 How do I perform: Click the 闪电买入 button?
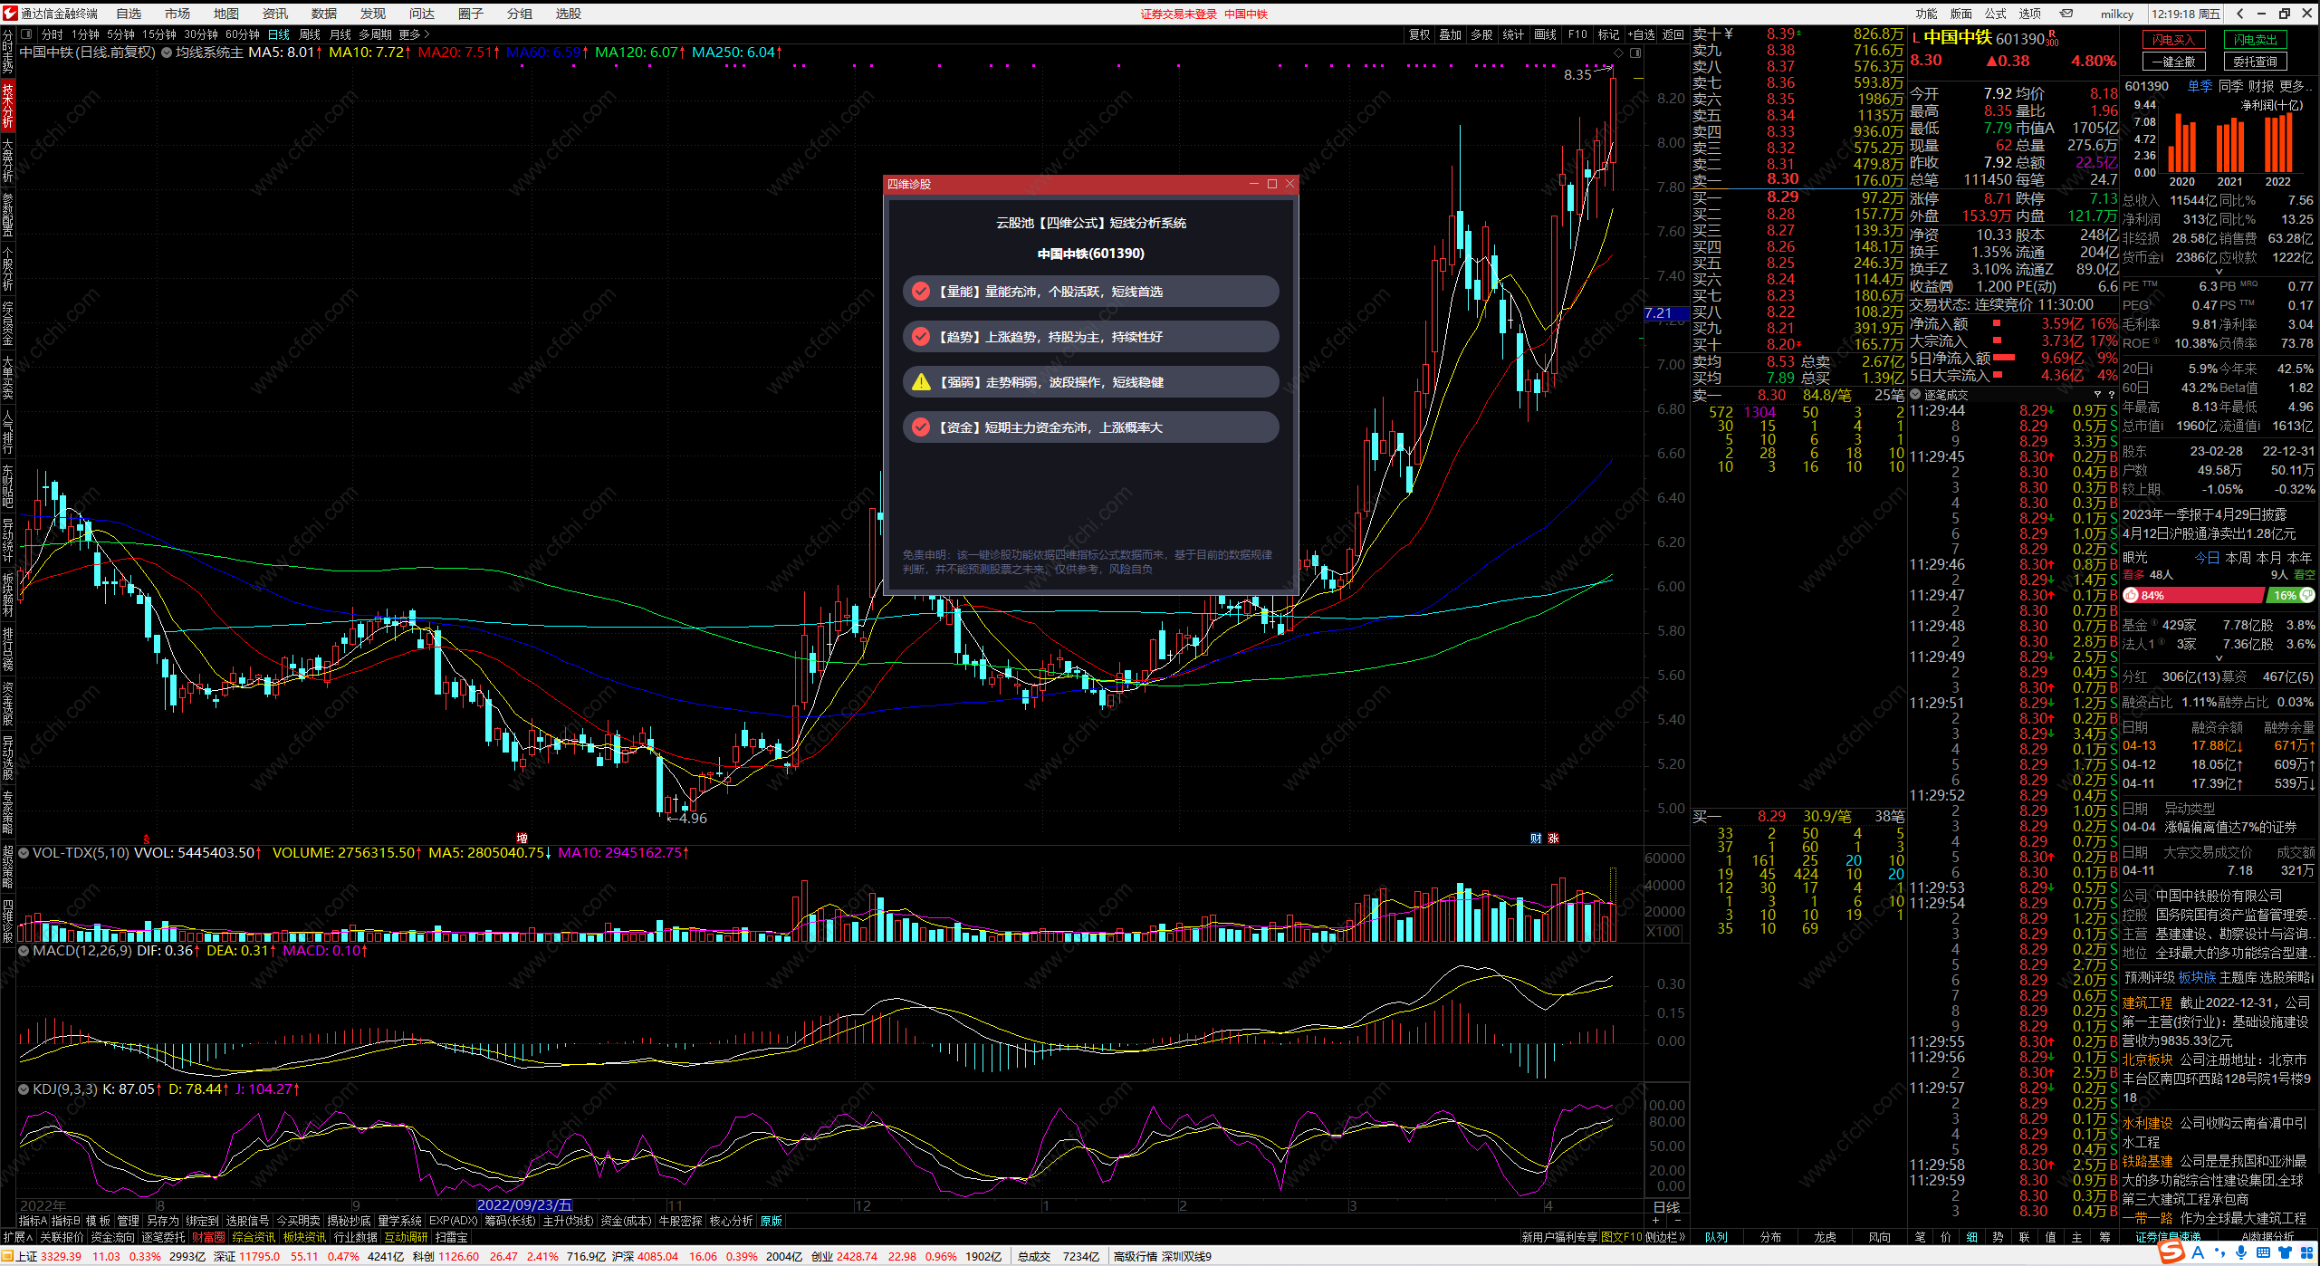click(x=2173, y=40)
